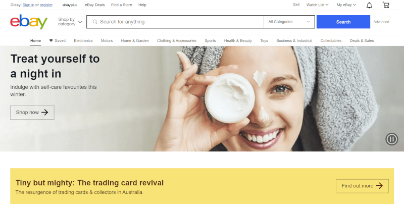Switch to the Electronics tab
Viewport: 404px width, 211px height.
pyautogui.click(x=83, y=41)
